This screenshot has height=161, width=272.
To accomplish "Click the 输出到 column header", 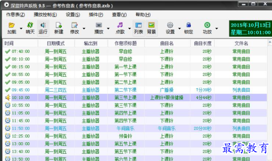I will click(x=91, y=44).
